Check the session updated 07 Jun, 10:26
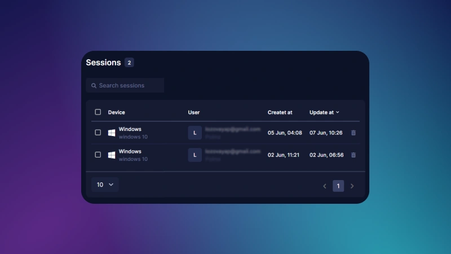Image resolution: width=451 pixels, height=254 pixels. click(98, 133)
